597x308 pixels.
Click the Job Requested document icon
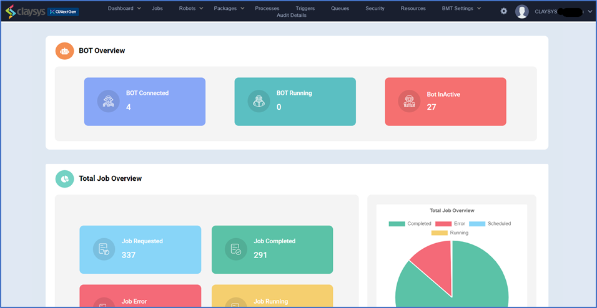point(104,249)
